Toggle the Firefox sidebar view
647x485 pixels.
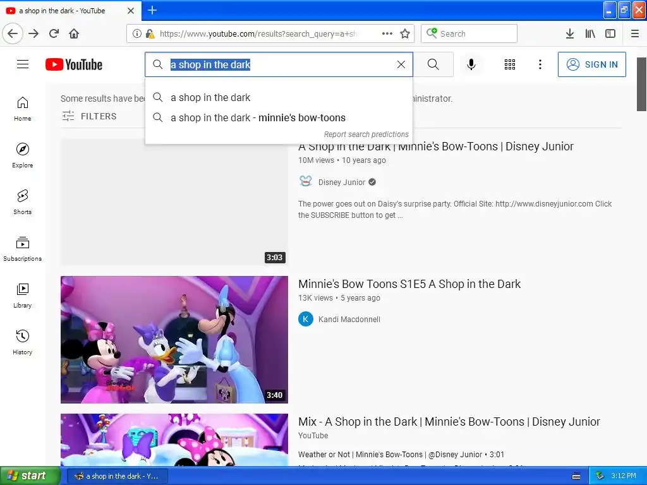click(610, 33)
